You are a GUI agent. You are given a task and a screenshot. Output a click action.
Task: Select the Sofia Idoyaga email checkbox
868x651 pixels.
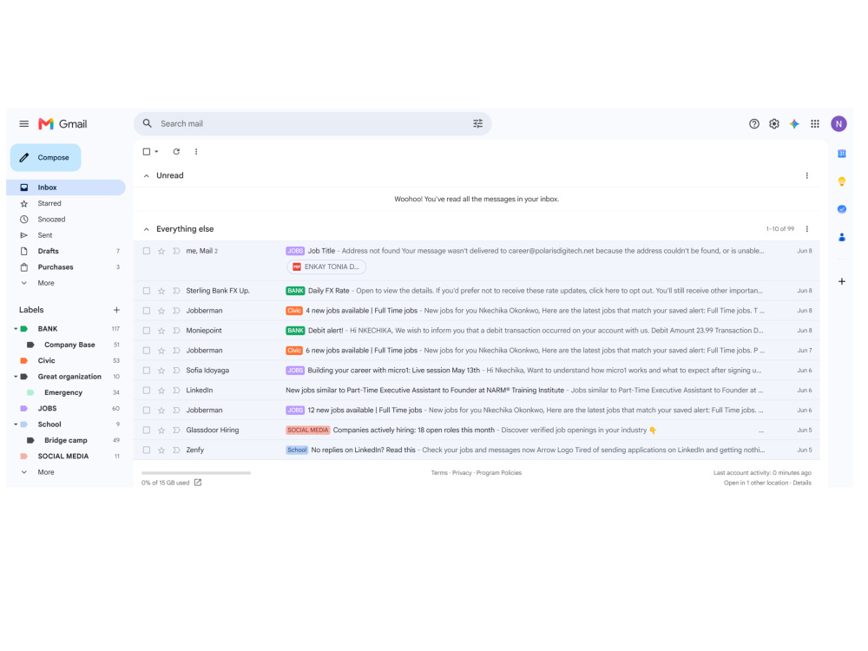click(146, 371)
